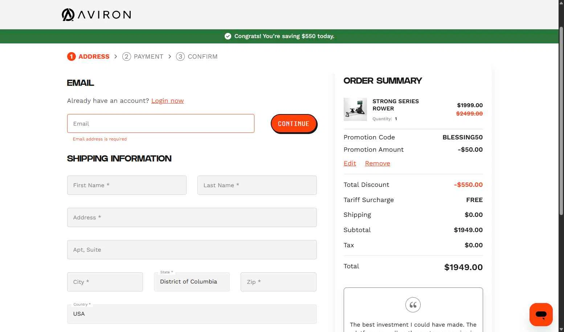Viewport: 564px width, 332px height.
Task: Open the State dropdown
Action: pyautogui.click(x=192, y=282)
